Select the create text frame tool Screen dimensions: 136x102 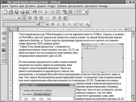coord(4,45)
